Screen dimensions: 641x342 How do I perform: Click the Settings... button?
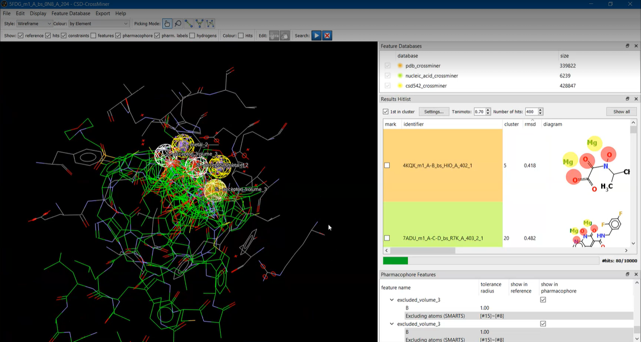point(433,112)
